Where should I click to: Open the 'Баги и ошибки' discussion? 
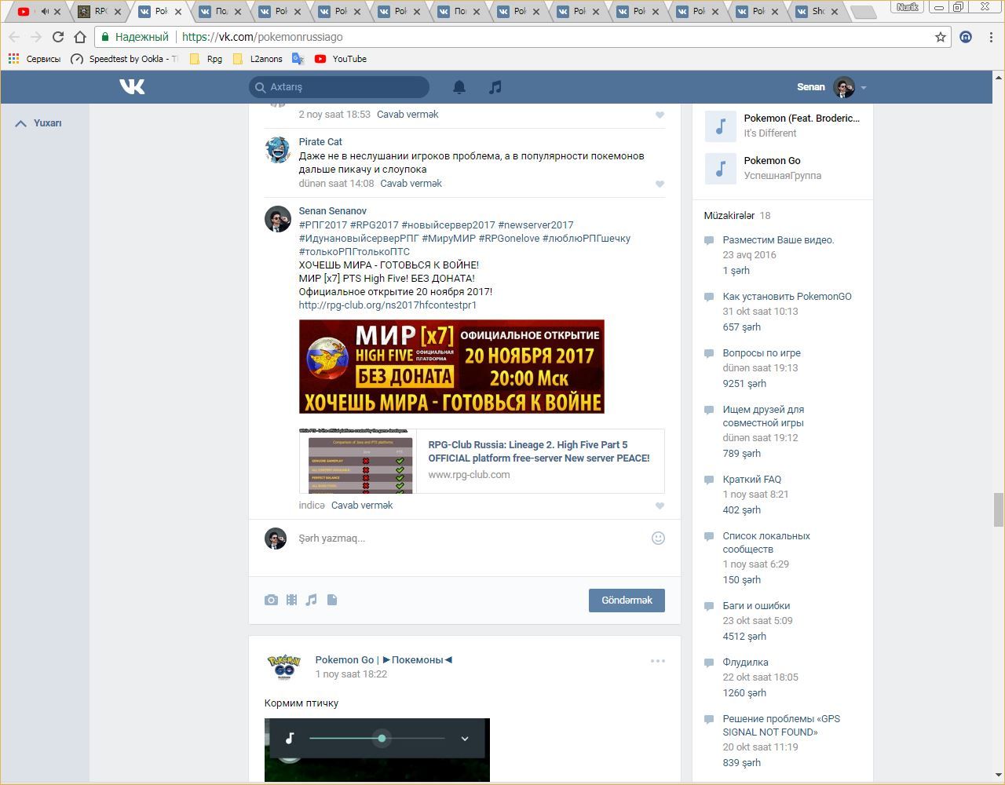pyautogui.click(x=756, y=606)
